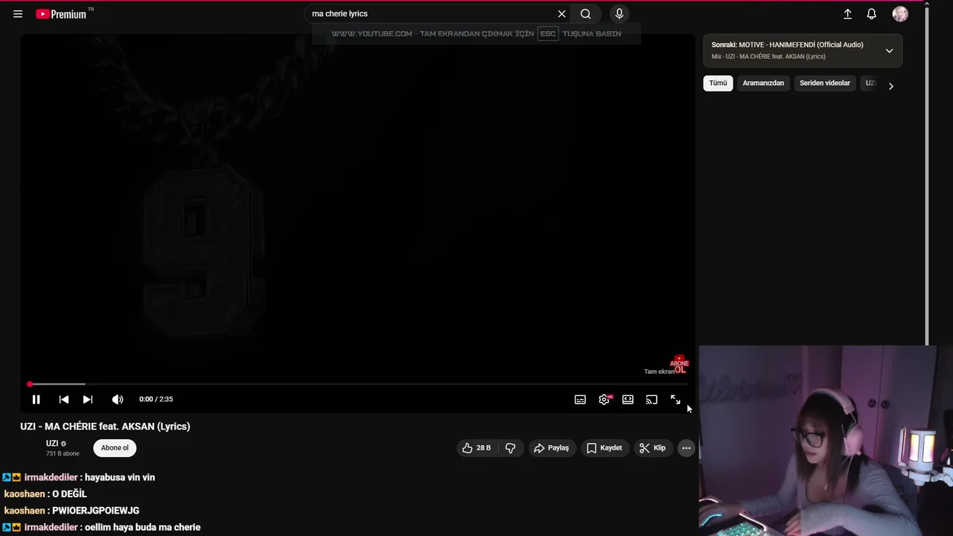
Task: Open the player settings gear
Action: coord(604,400)
